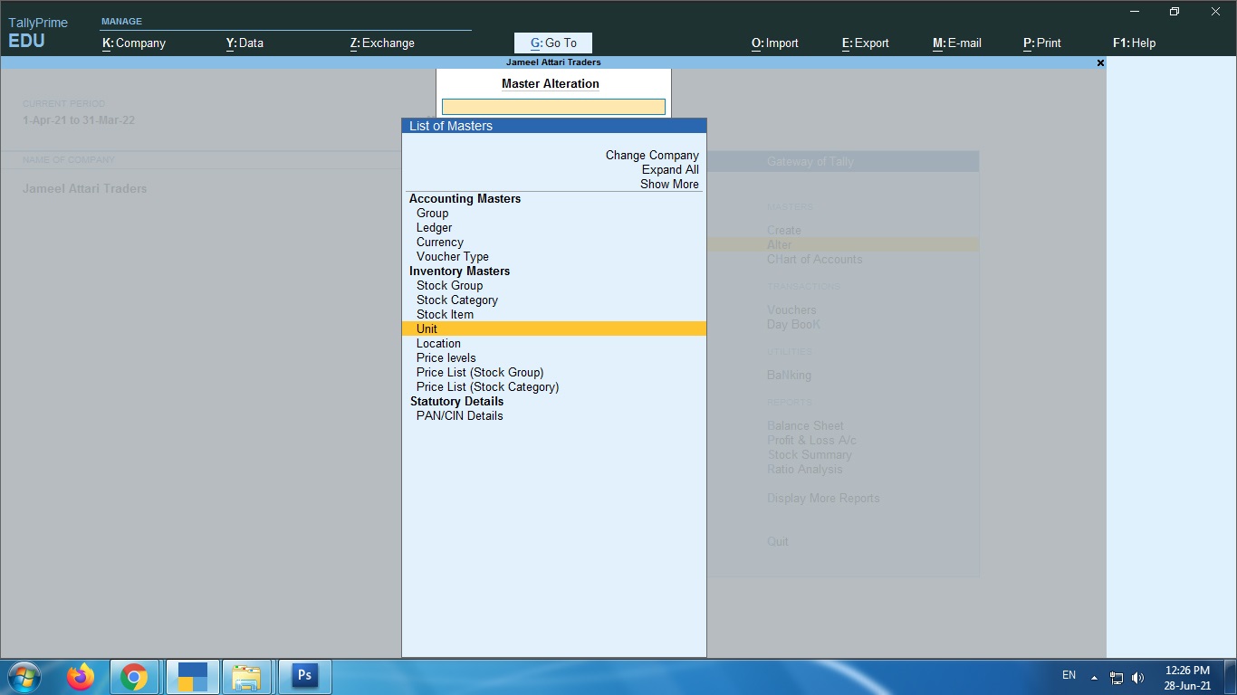Click the Windows Start button
Image resolution: width=1237 pixels, height=695 pixels.
(24, 676)
